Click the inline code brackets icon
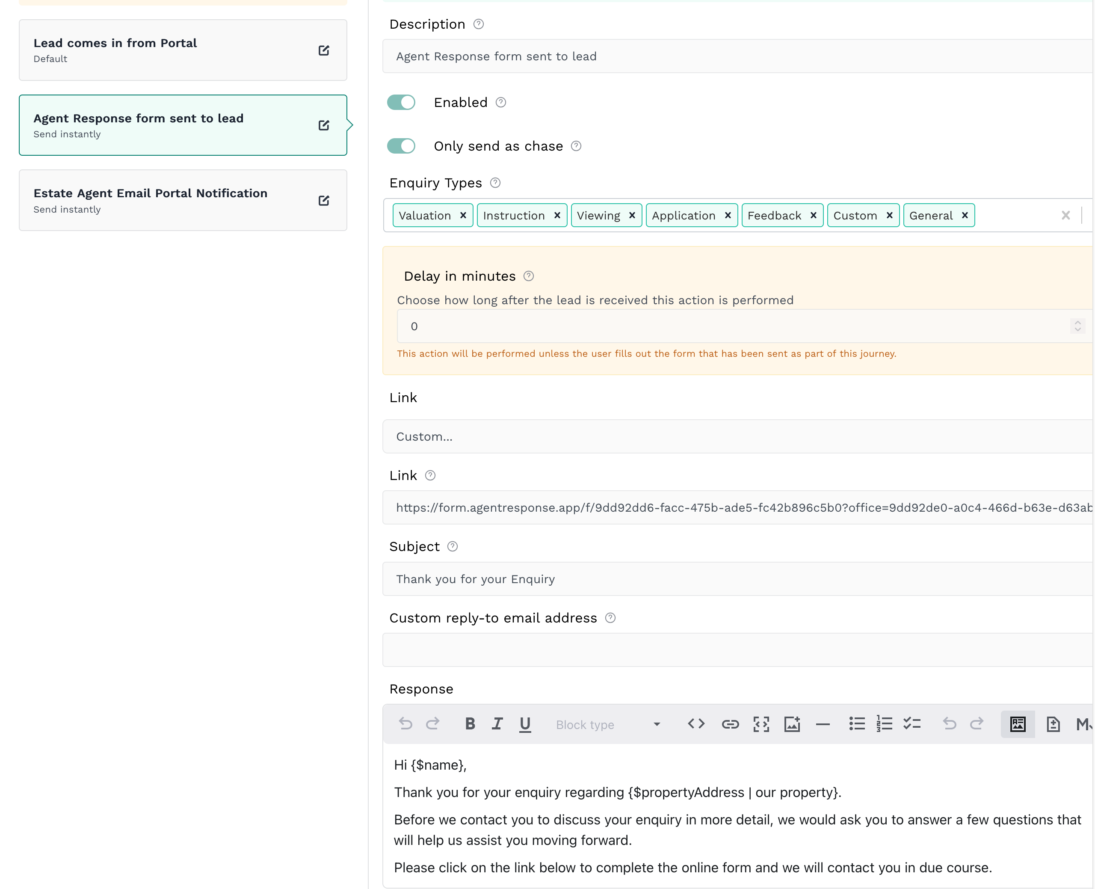The height and width of the screenshot is (889, 1095). 696,723
